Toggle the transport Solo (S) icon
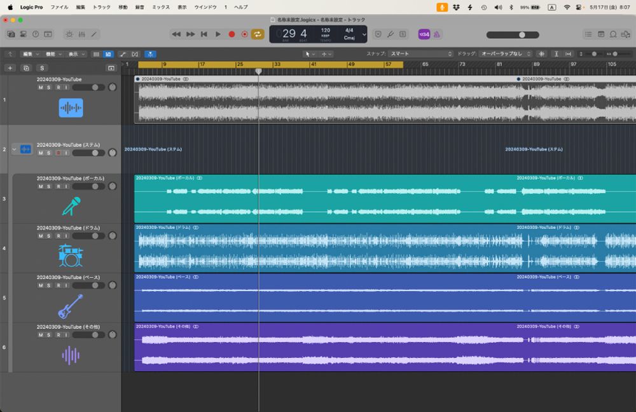636x412 pixels. coord(403,34)
